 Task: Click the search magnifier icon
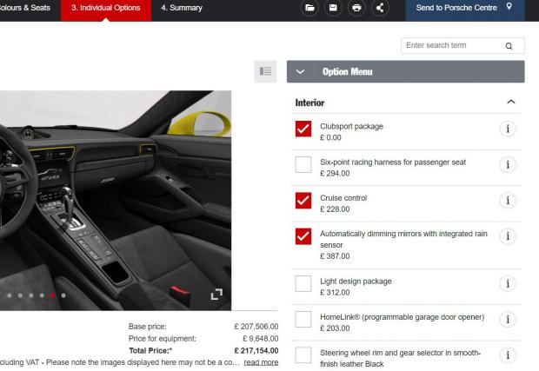coord(509,46)
